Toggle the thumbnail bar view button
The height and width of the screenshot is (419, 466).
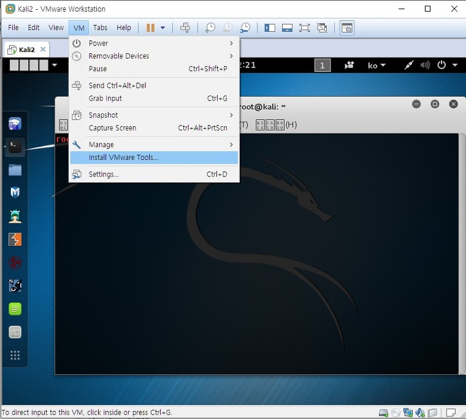pyautogui.click(x=287, y=28)
